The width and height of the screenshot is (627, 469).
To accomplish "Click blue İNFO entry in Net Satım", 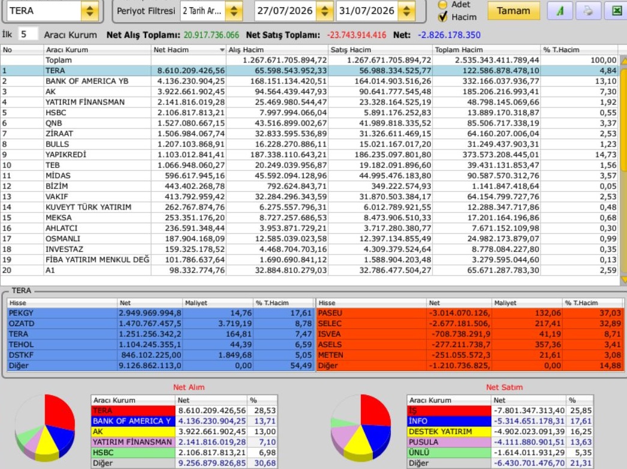I will 449,421.
